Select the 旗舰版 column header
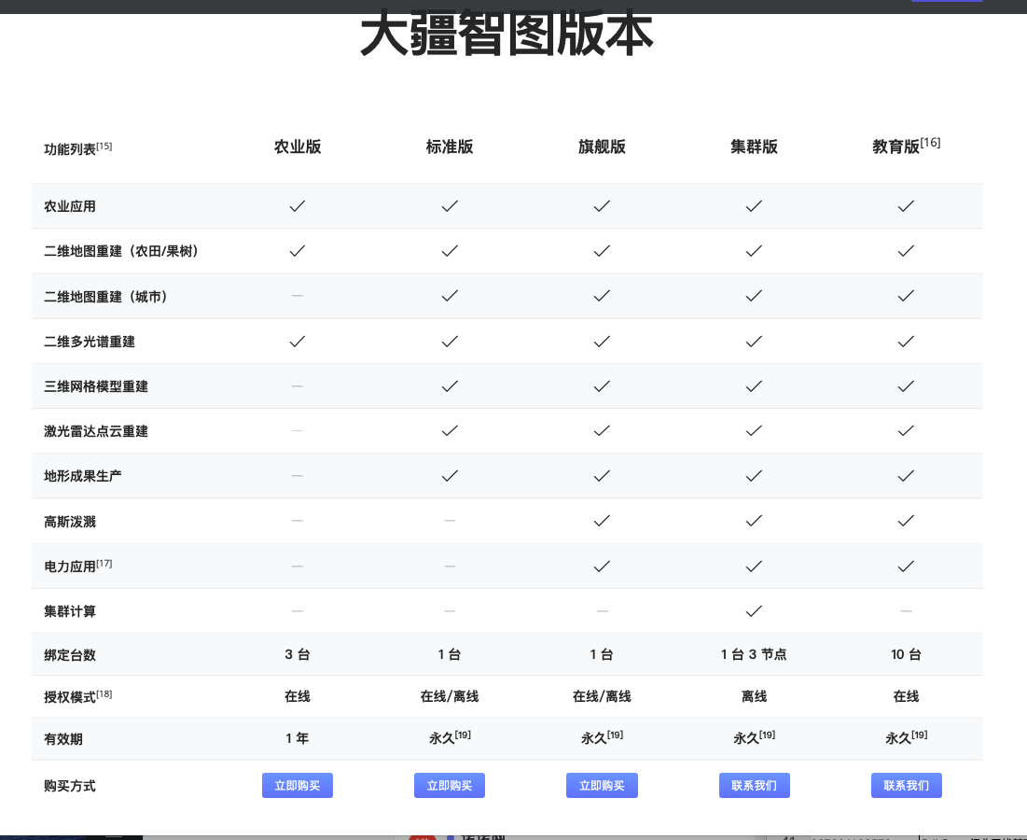The image size is (1027, 840). point(602,147)
